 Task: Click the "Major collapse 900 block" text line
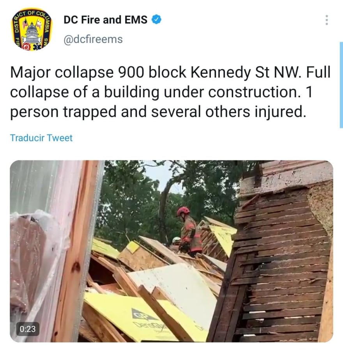click(98, 73)
